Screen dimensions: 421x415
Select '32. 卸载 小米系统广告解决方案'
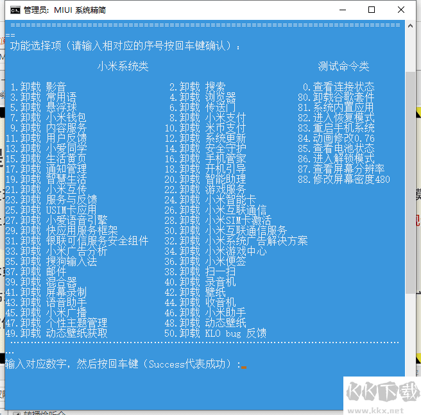pyautogui.click(x=236, y=241)
